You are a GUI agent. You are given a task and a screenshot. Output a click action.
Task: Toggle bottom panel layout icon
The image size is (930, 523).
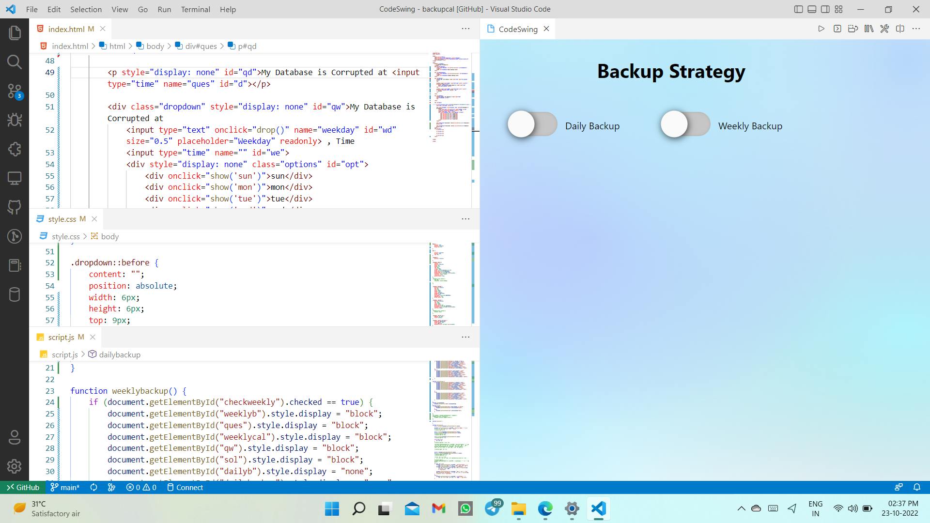pyautogui.click(x=812, y=9)
